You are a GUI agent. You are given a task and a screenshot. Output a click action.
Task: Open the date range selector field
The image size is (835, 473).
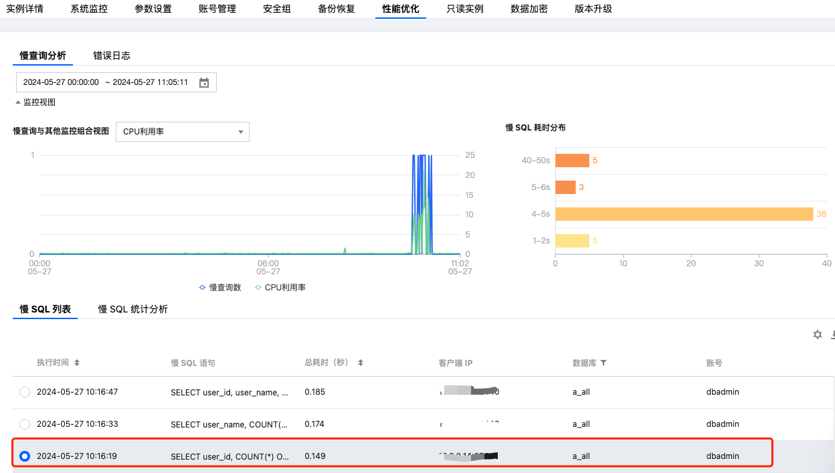pos(106,82)
